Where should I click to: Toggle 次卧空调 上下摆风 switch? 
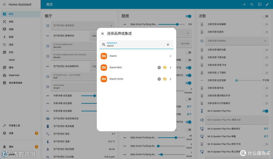click(265, 73)
